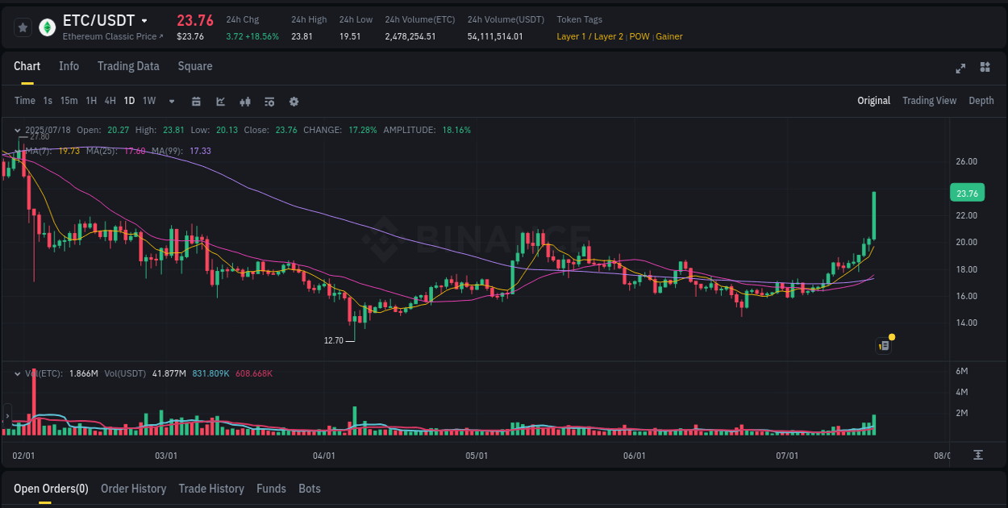
Task: Open the chart display options list icon
Action: click(269, 102)
